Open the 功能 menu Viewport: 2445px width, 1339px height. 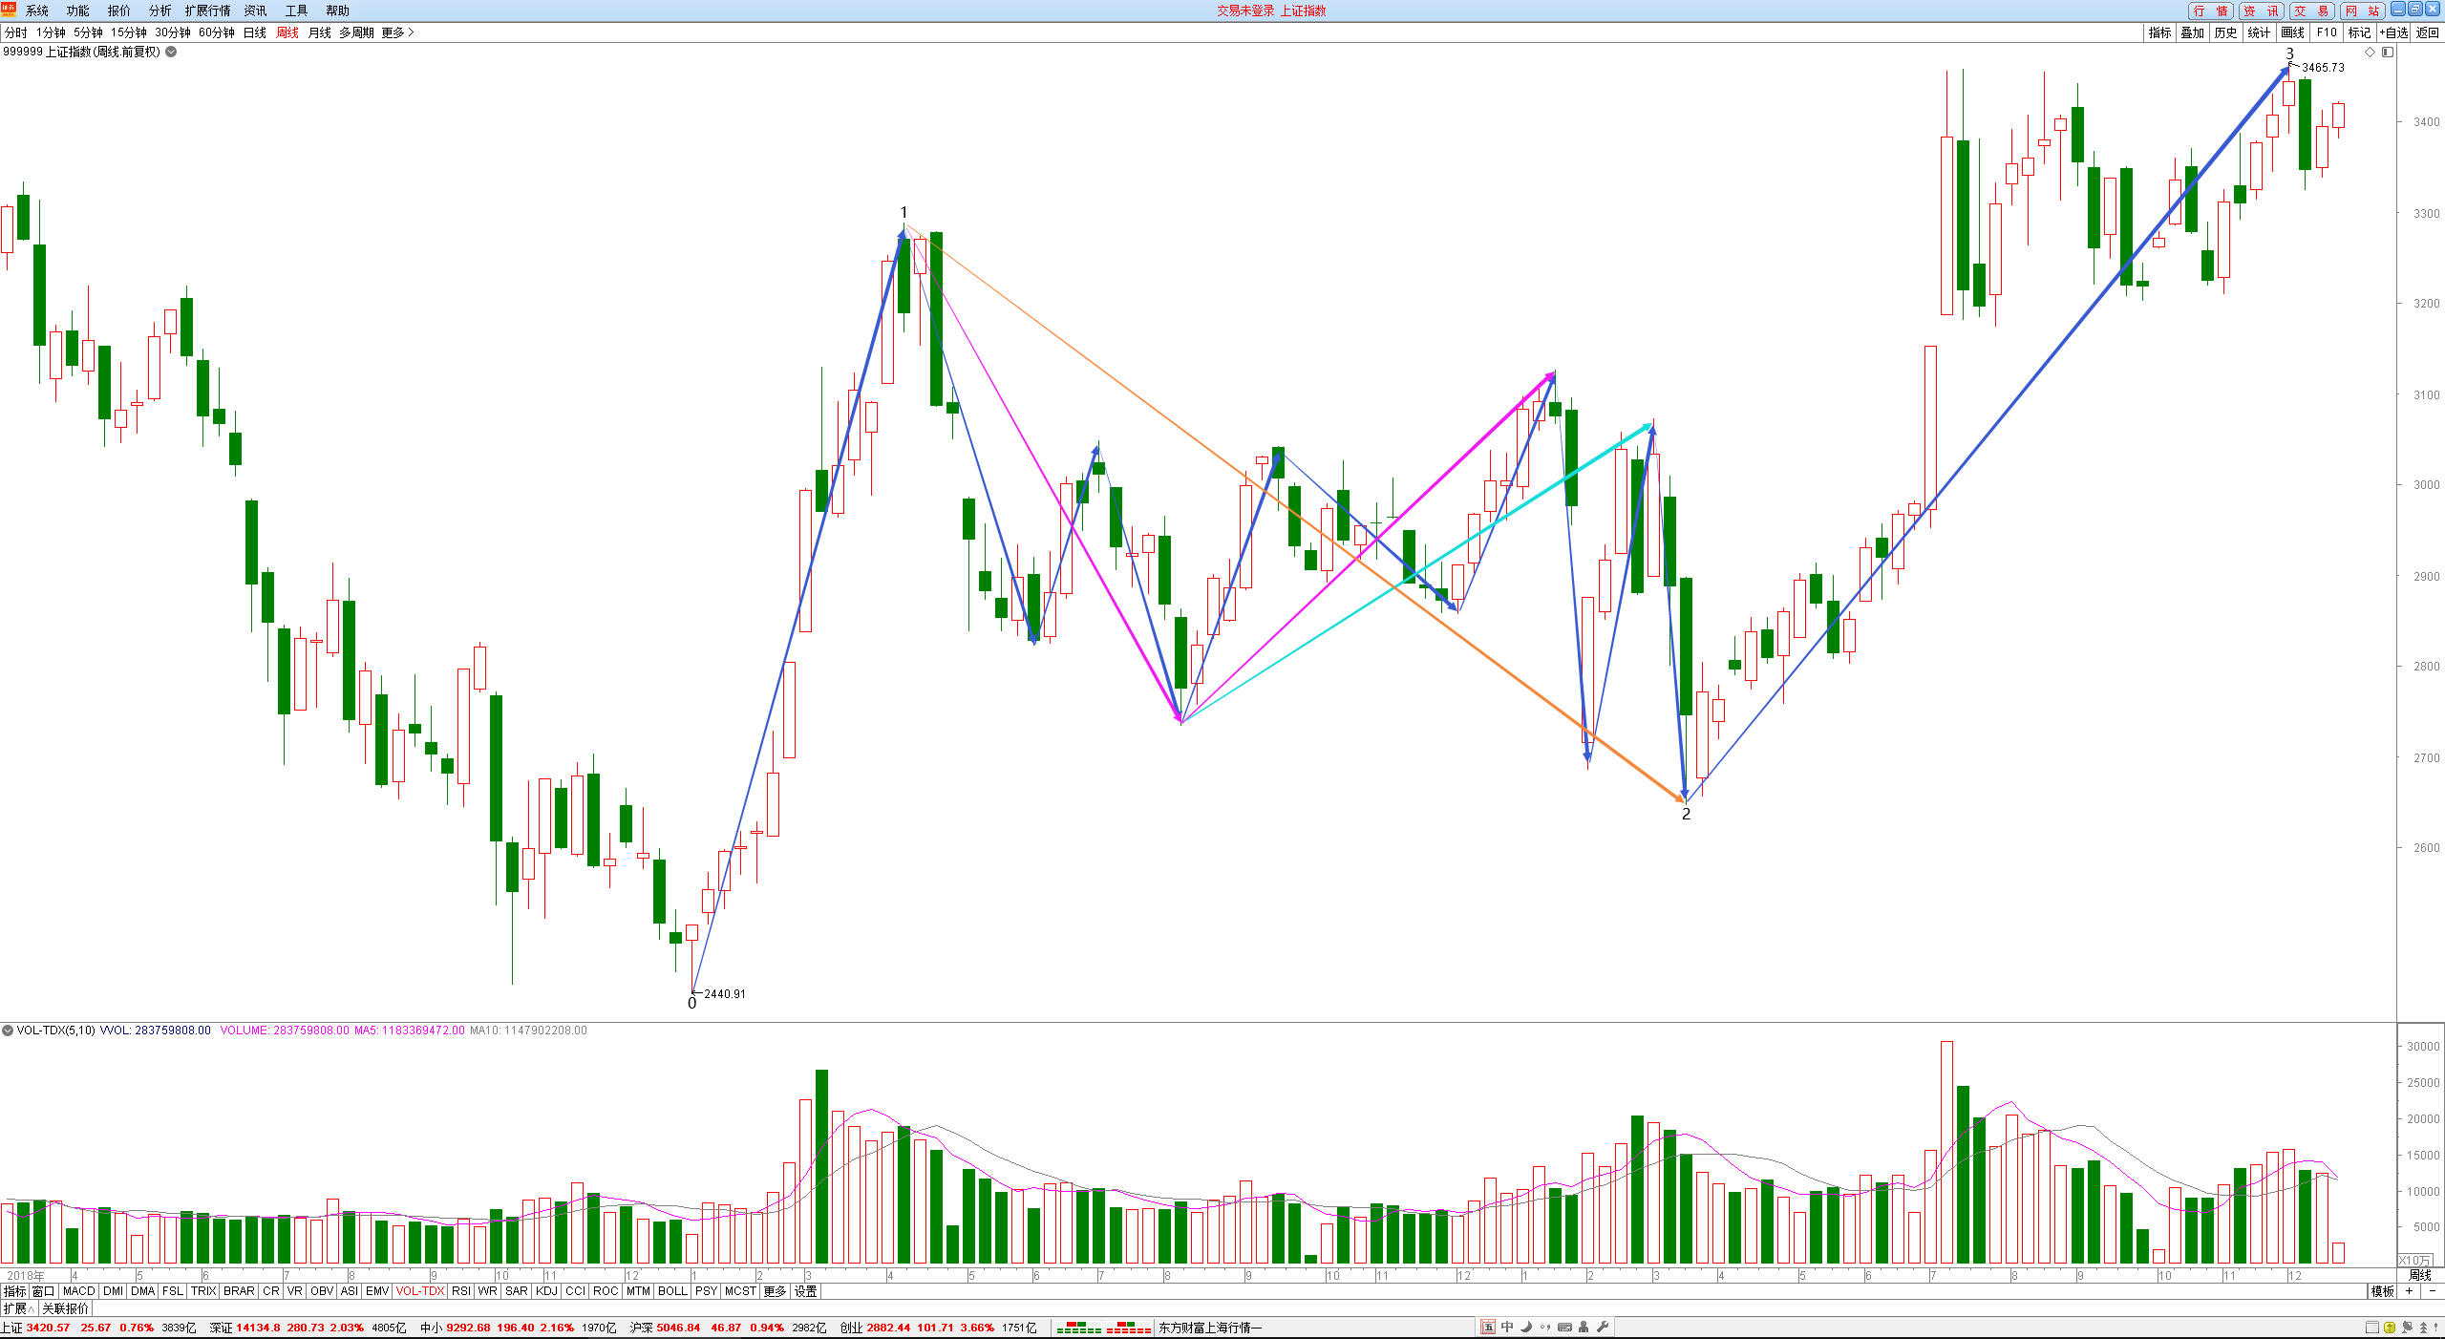click(78, 11)
